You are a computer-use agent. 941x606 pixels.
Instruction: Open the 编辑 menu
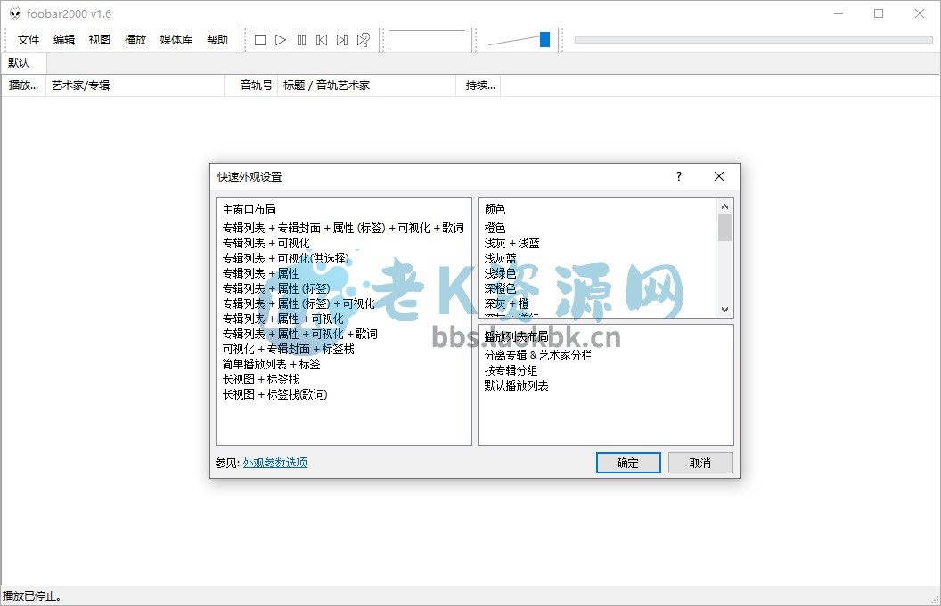click(64, 40)
